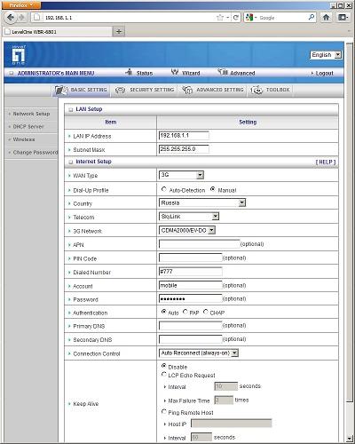Open Network Setup sidebar item

point(31,114)
